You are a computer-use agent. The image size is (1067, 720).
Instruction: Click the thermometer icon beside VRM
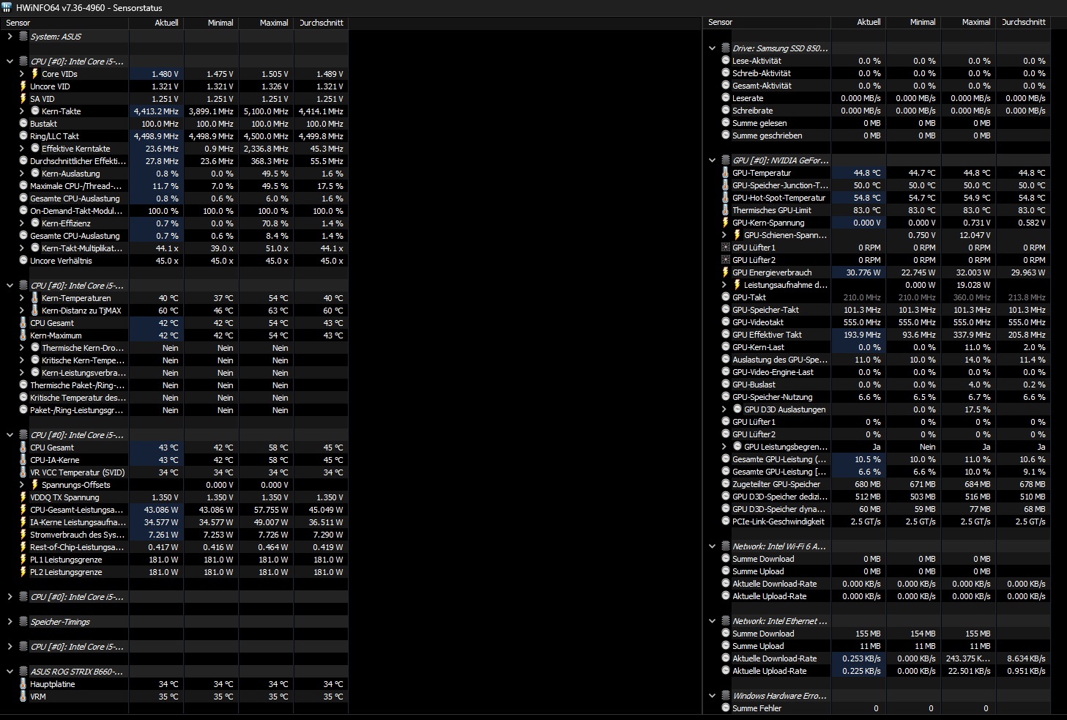point(23,697)
